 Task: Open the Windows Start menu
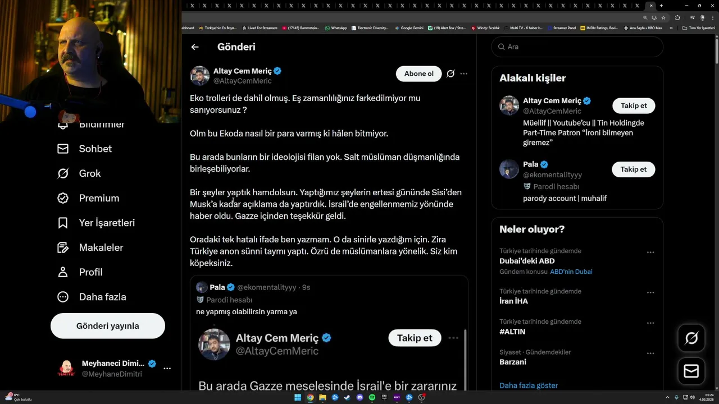point(298,397)
